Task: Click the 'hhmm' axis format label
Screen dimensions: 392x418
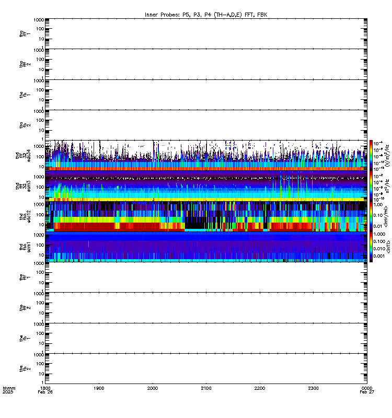Action: pyautogui.click(x=9, y=388)
